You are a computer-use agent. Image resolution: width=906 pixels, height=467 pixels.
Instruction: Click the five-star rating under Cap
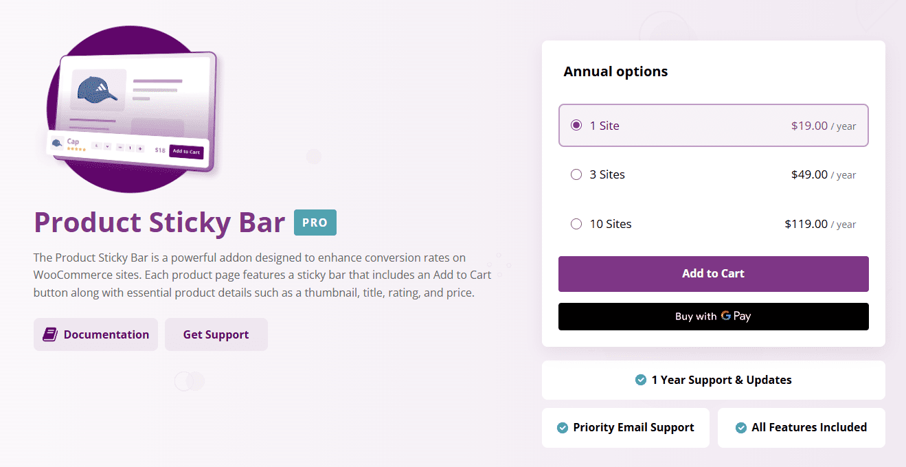76,149
